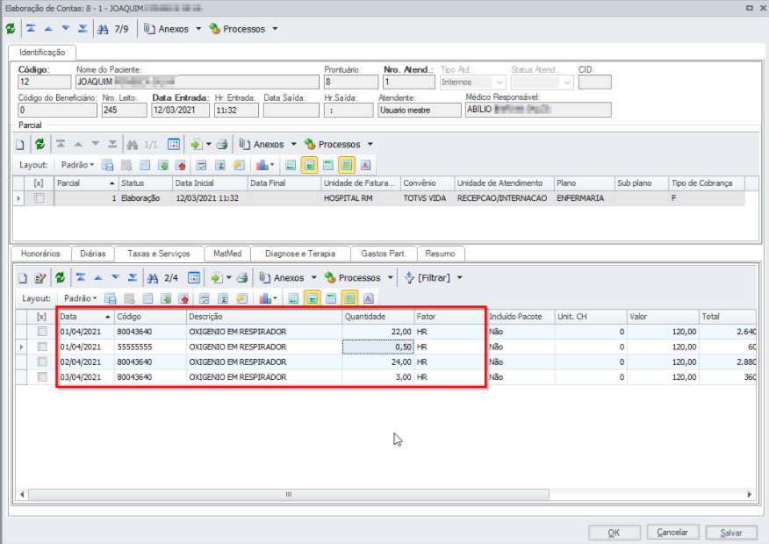
Task: Go to previous record beside 2/4
Action: point(98,278)
